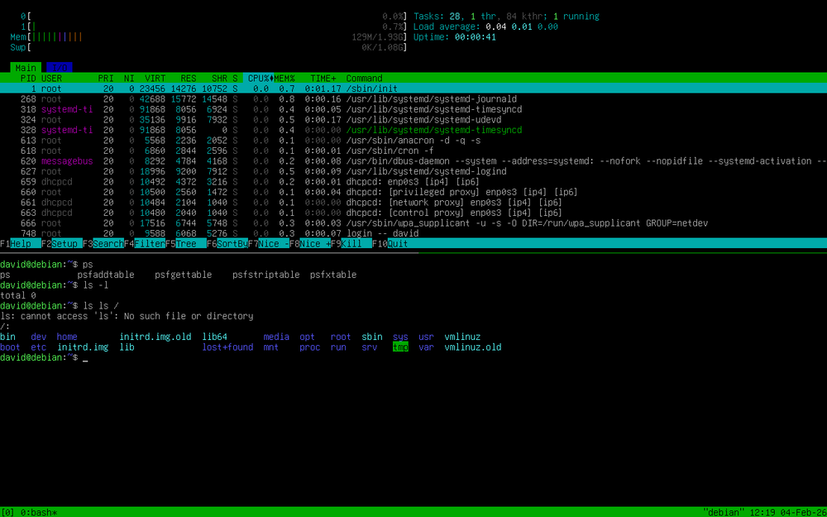Open F2 Setup in htop

tap(62, 244)
